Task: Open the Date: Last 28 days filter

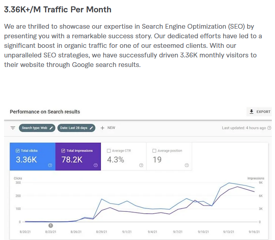Action: coord(73,128)
